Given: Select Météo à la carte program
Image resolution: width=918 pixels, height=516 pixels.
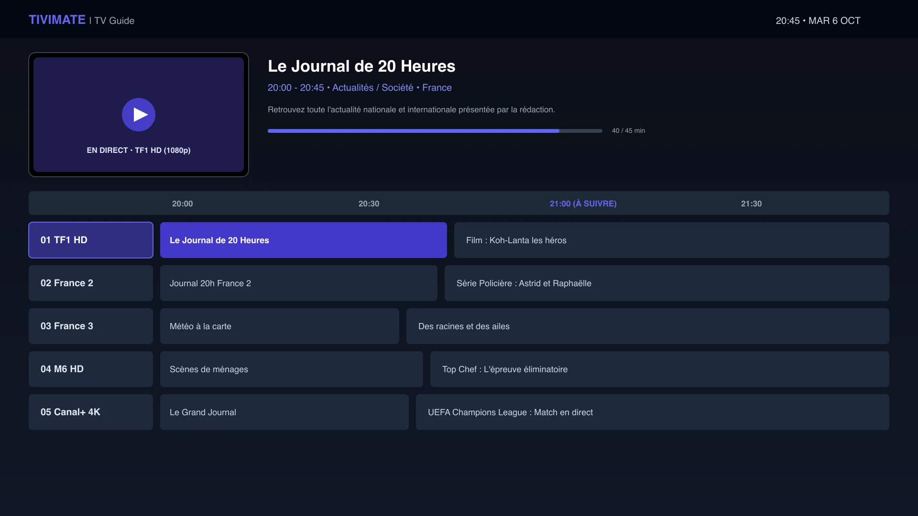Looking at the screenshot, I should tap(280, 326).
